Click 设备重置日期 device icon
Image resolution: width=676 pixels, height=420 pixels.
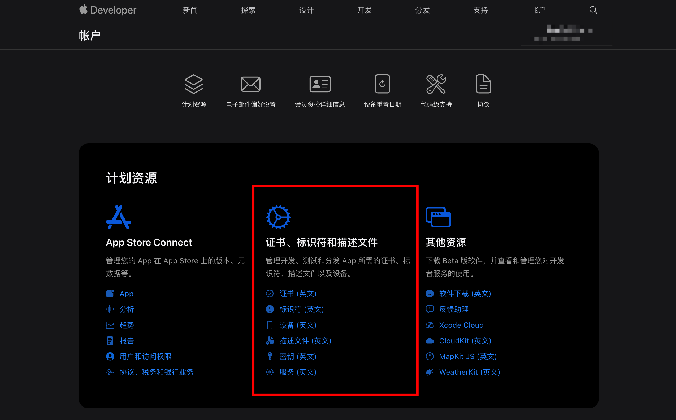[382, 84]
